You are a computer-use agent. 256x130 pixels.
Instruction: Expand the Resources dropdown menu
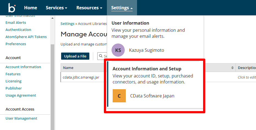coord(89,8)
